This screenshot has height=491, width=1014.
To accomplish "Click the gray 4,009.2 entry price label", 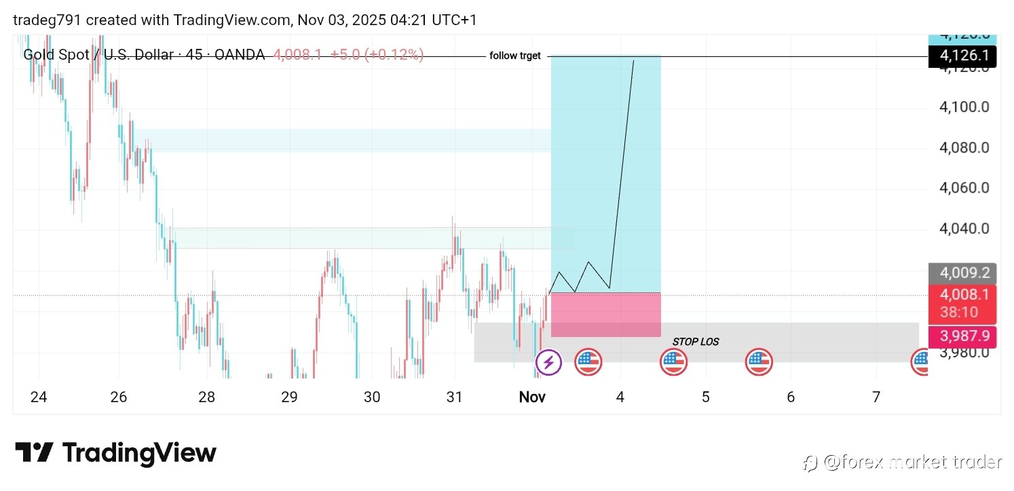I will pyautogui.click(x=962, y=274).
